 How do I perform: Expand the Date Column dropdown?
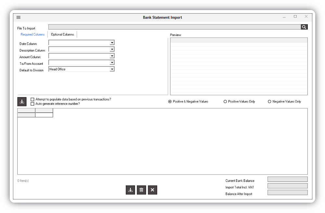click(112, 42)
